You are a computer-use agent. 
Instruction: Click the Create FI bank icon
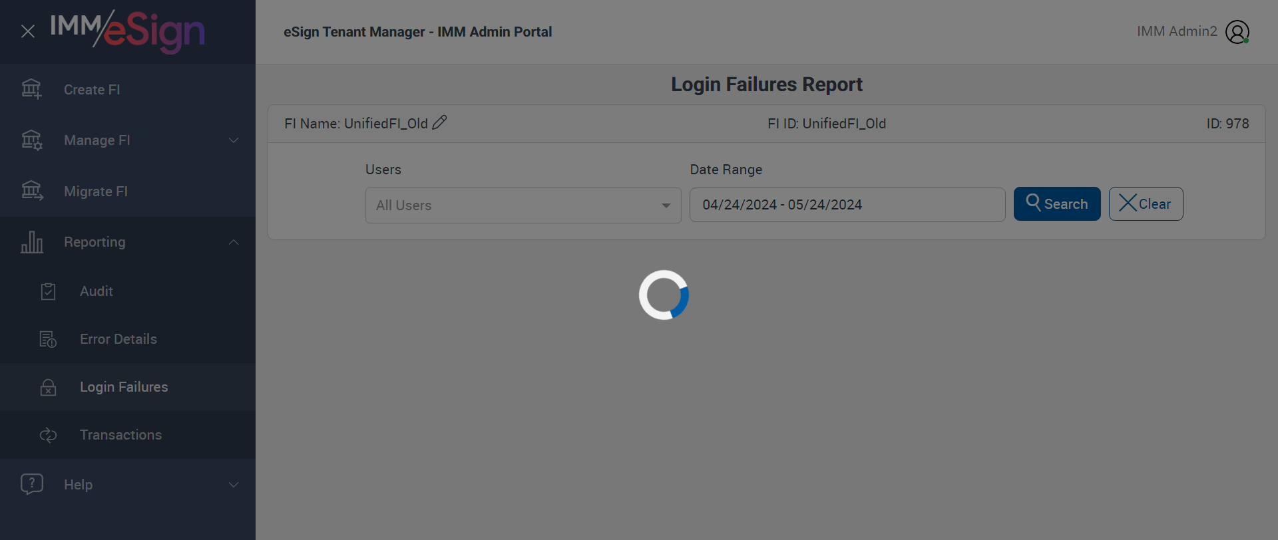(31, 89)
